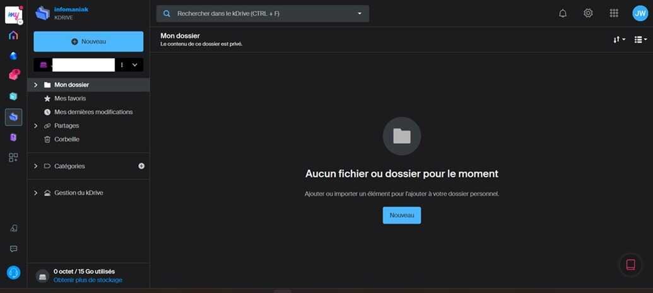This screenshot has height=293, width=653.
Task: Open the applications grid launcher
Action: (x=614, y=13)
